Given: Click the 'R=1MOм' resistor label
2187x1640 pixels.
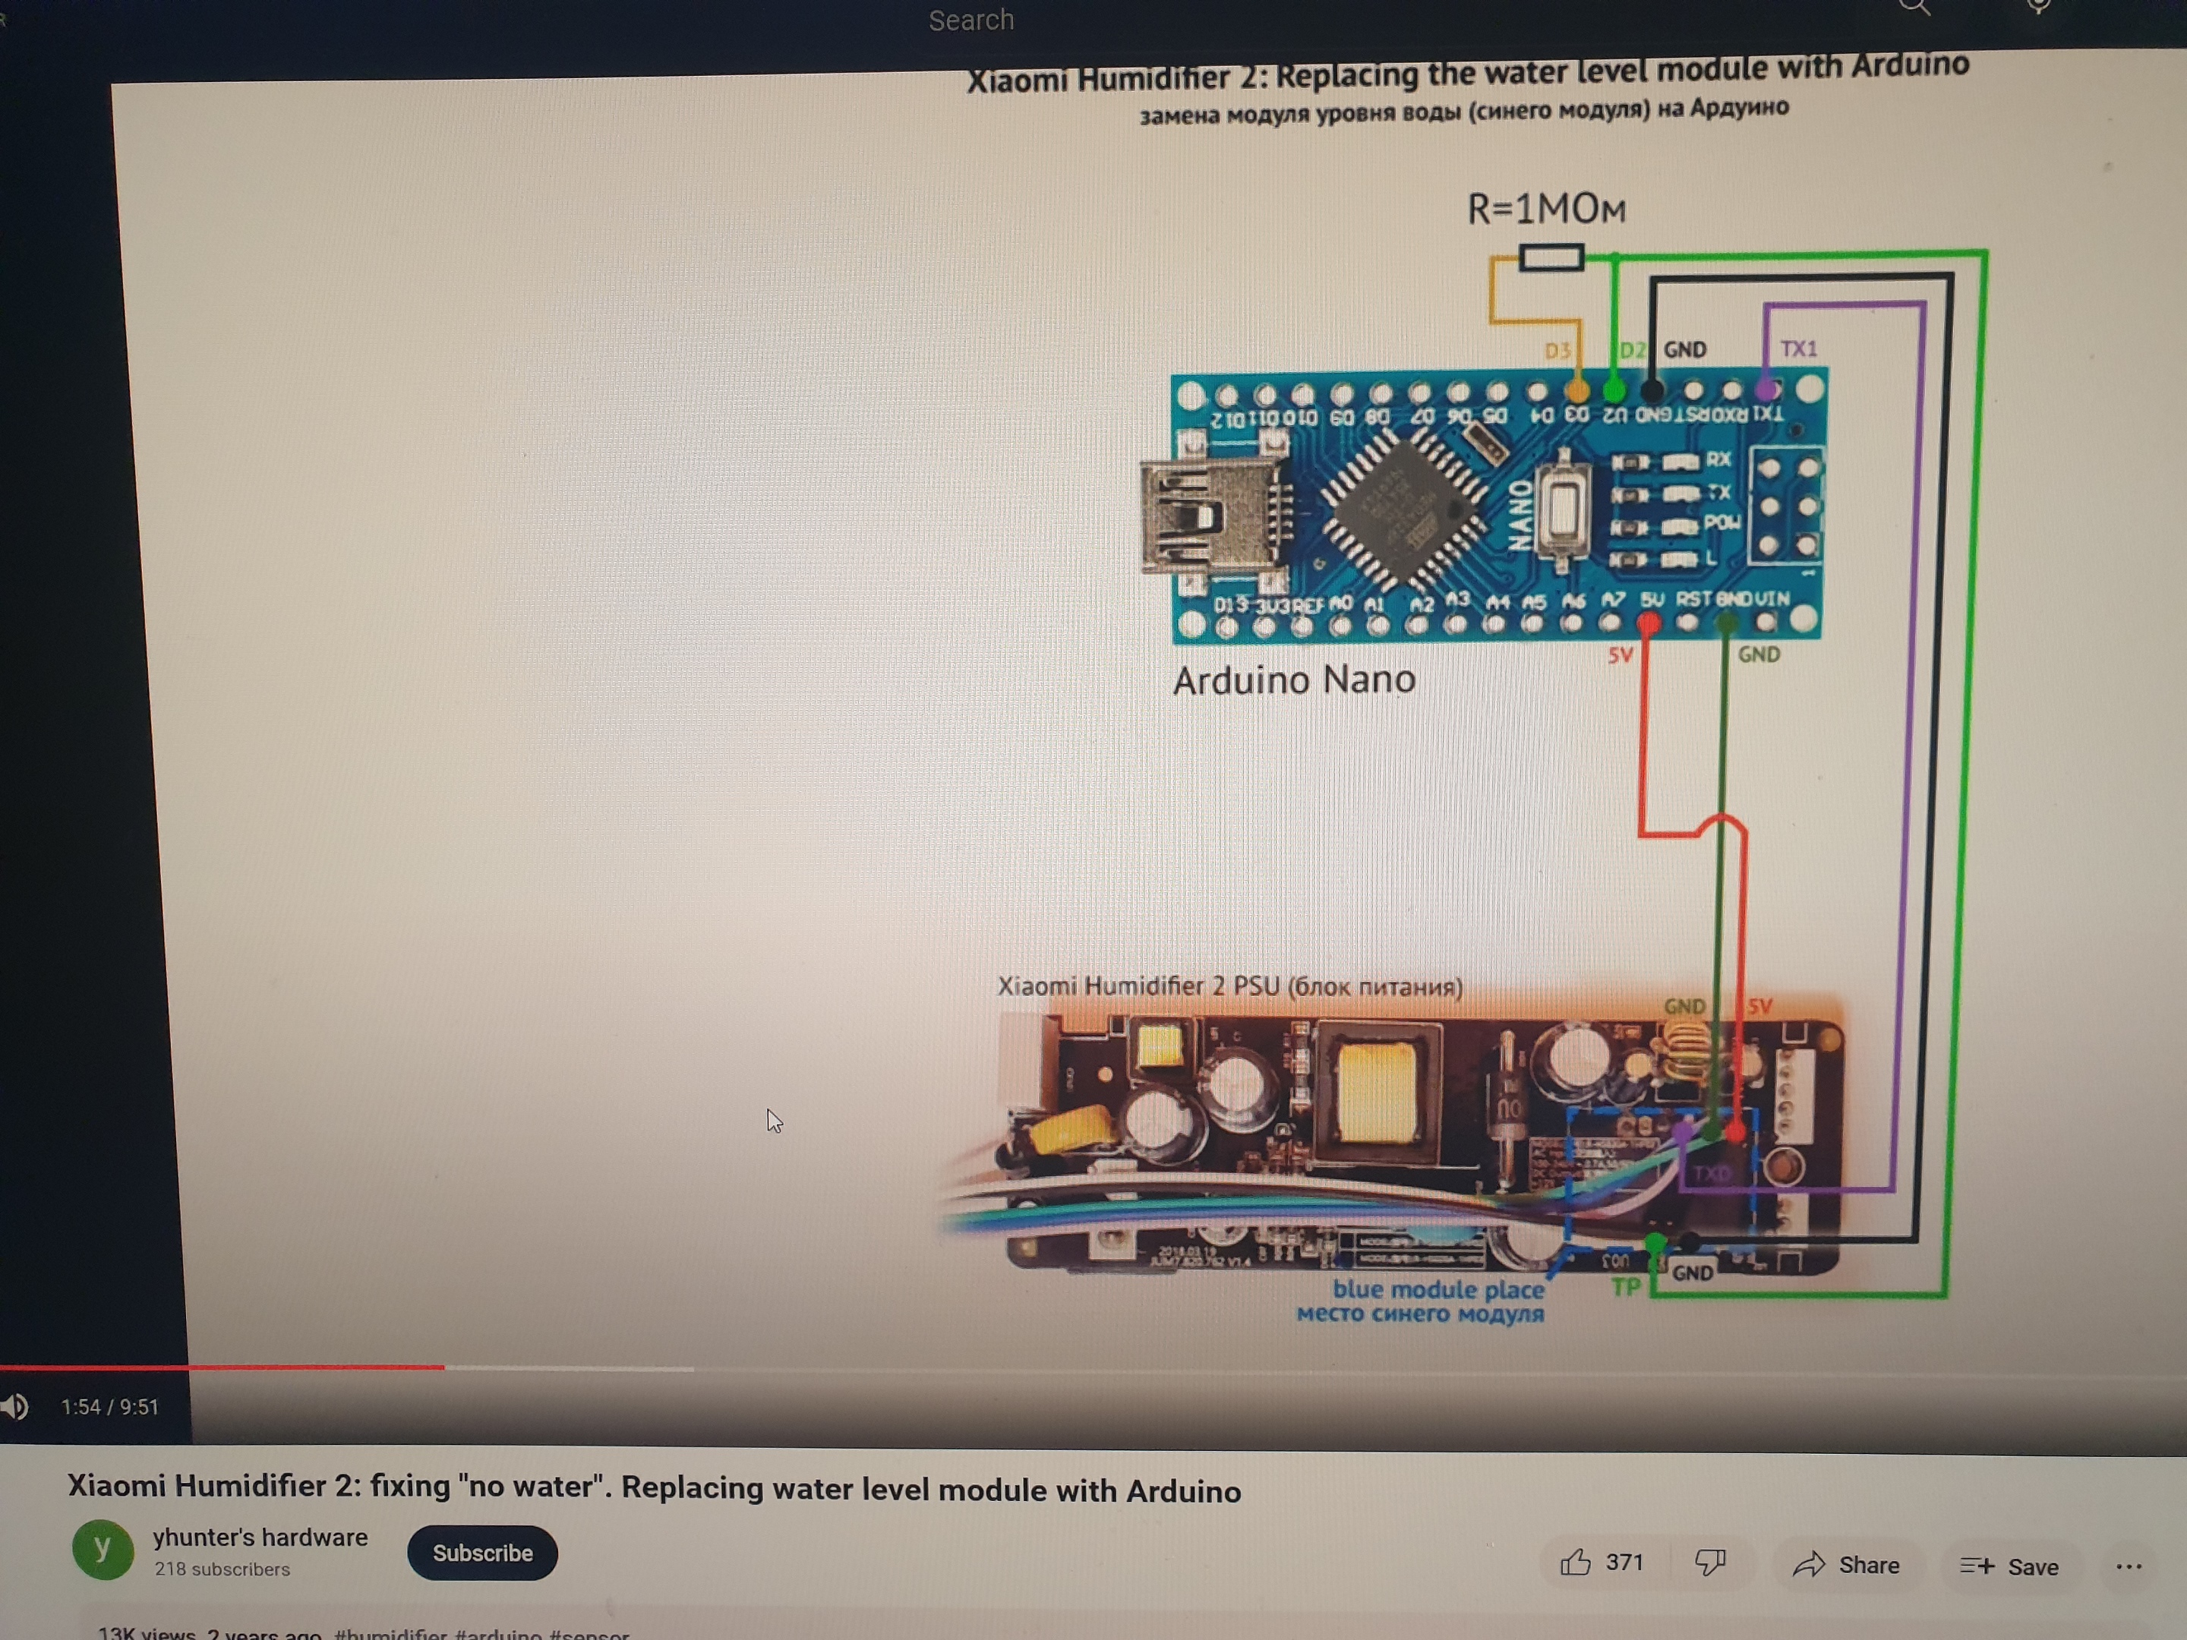Looking at the screenshot, I should (x=1546, y=209).
